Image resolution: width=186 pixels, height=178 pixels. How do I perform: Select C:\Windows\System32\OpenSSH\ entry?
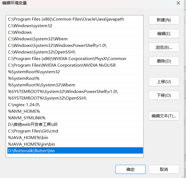pyautogui.click(x=75, y=52)
